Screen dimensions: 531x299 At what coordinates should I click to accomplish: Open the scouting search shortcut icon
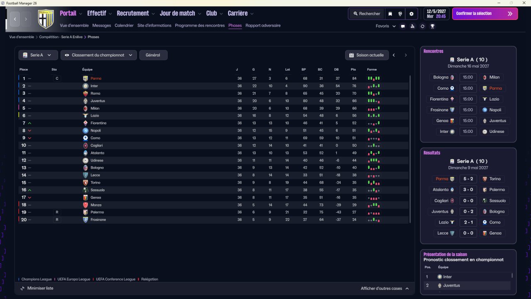412,26
